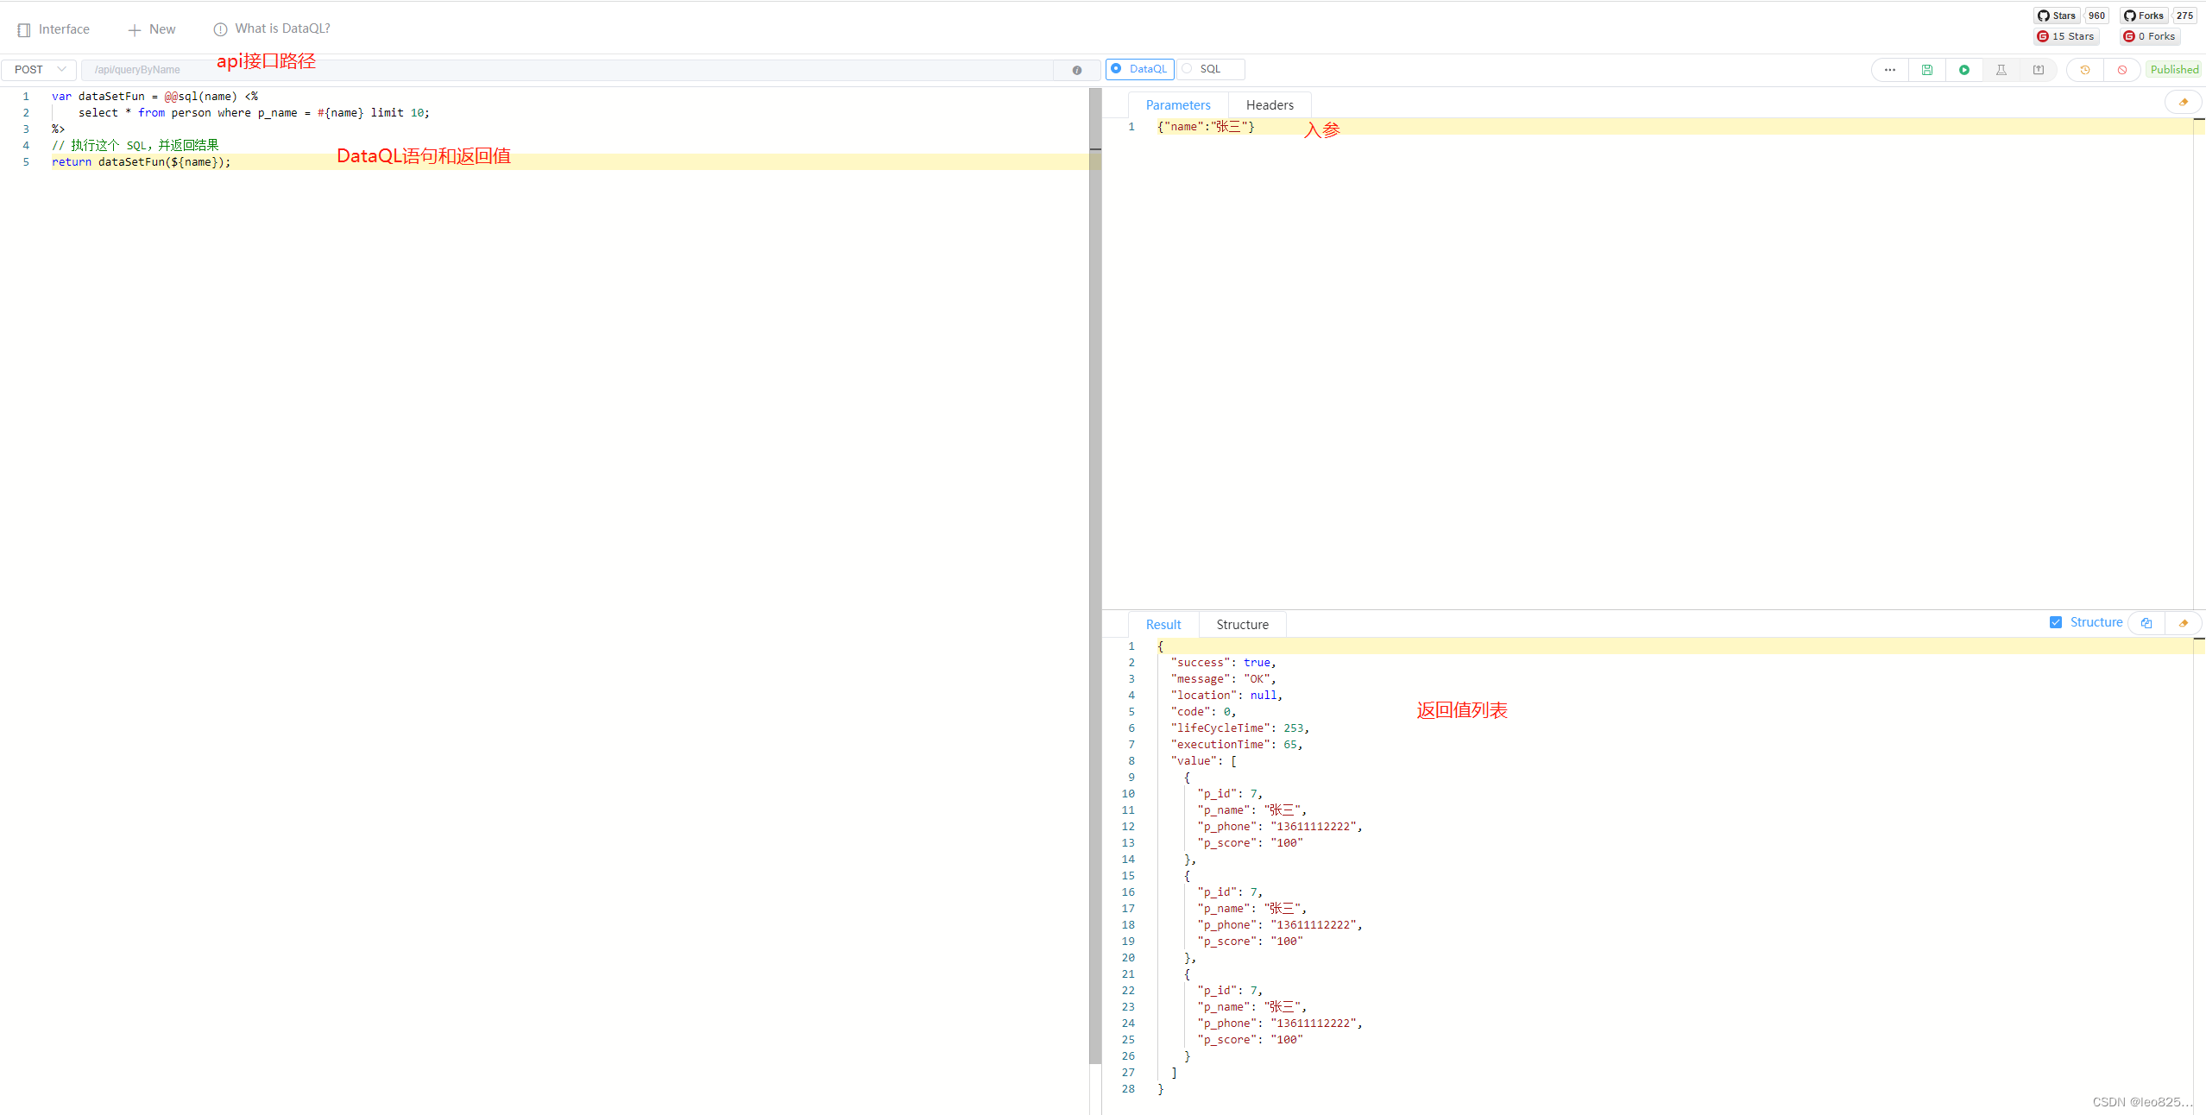Switch to the Parameters tab
The width and height of the screenshot is (2206, 1115).
click(1178, 105)
